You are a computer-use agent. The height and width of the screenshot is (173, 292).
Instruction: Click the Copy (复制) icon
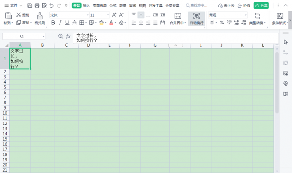click(18, 22)
